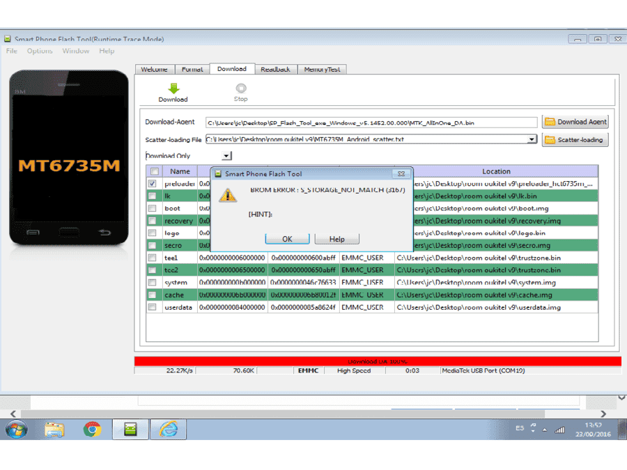The image size is (627, 470).
Task: Switch to the MemoryTest tab
Action: (322, 69)
